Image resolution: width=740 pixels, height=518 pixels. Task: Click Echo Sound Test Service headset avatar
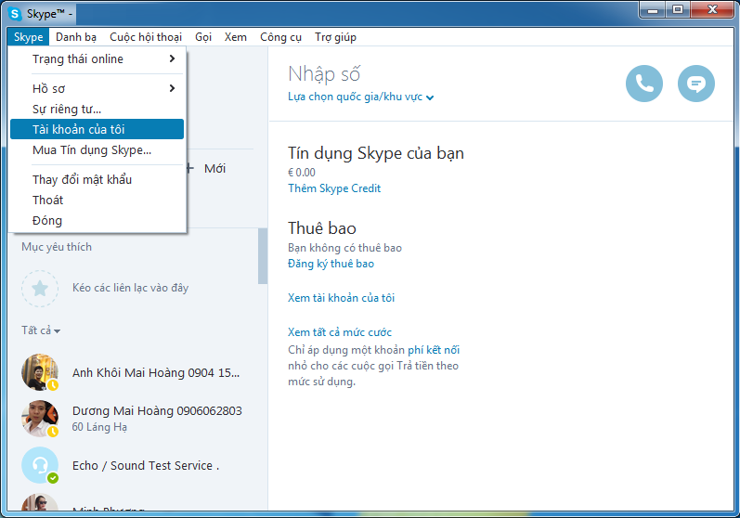coord(40,465)
